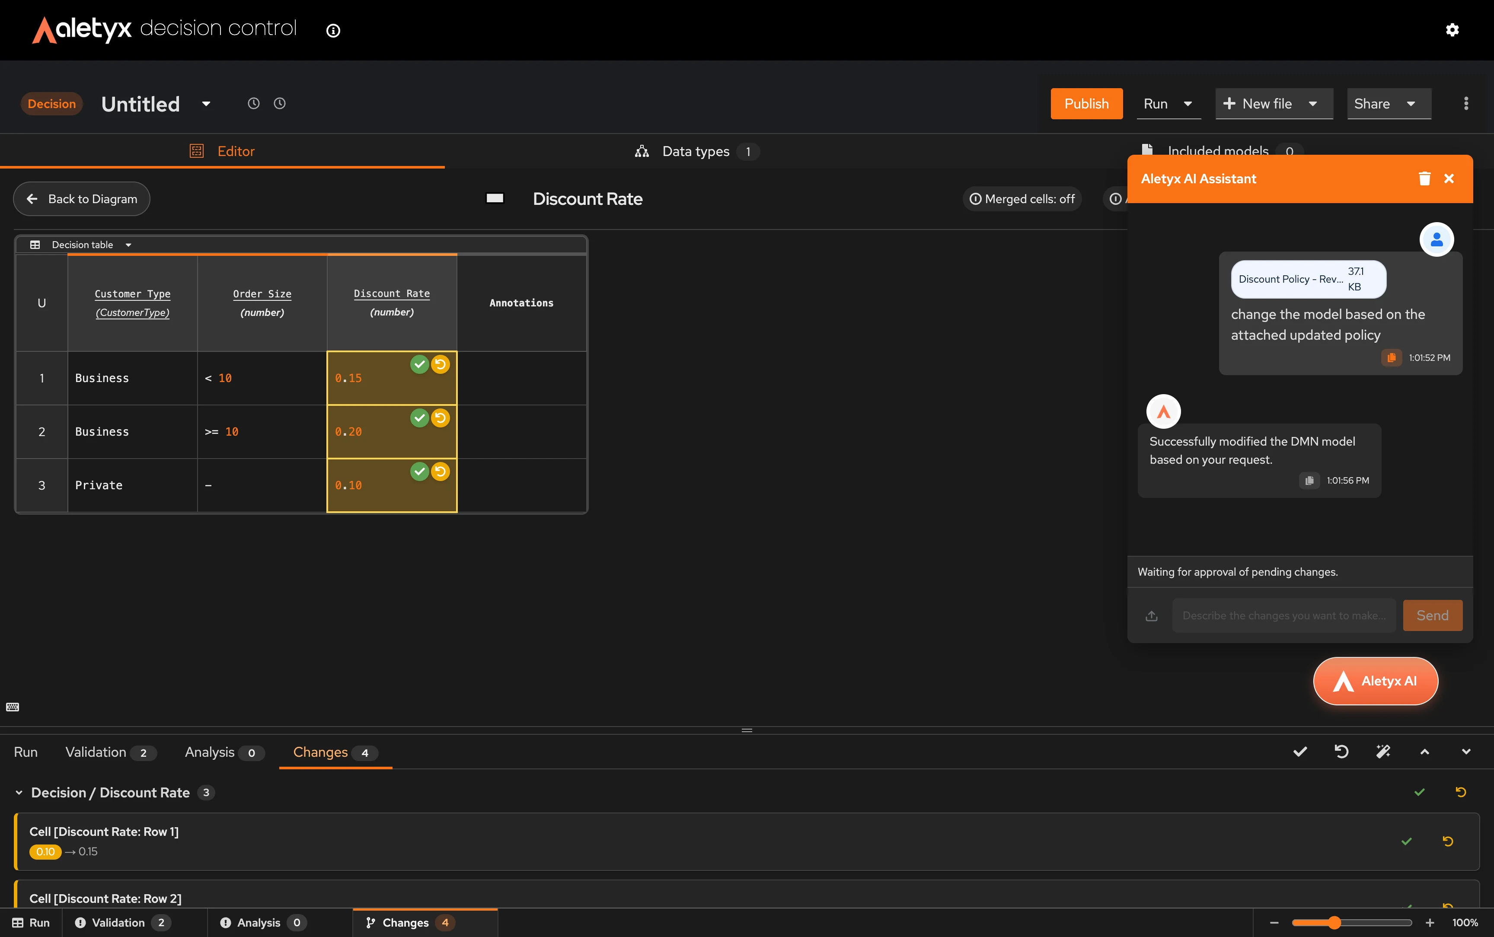1494x937 pixels.
Task: Open the Included models tab
Action: click(1222, 150)
